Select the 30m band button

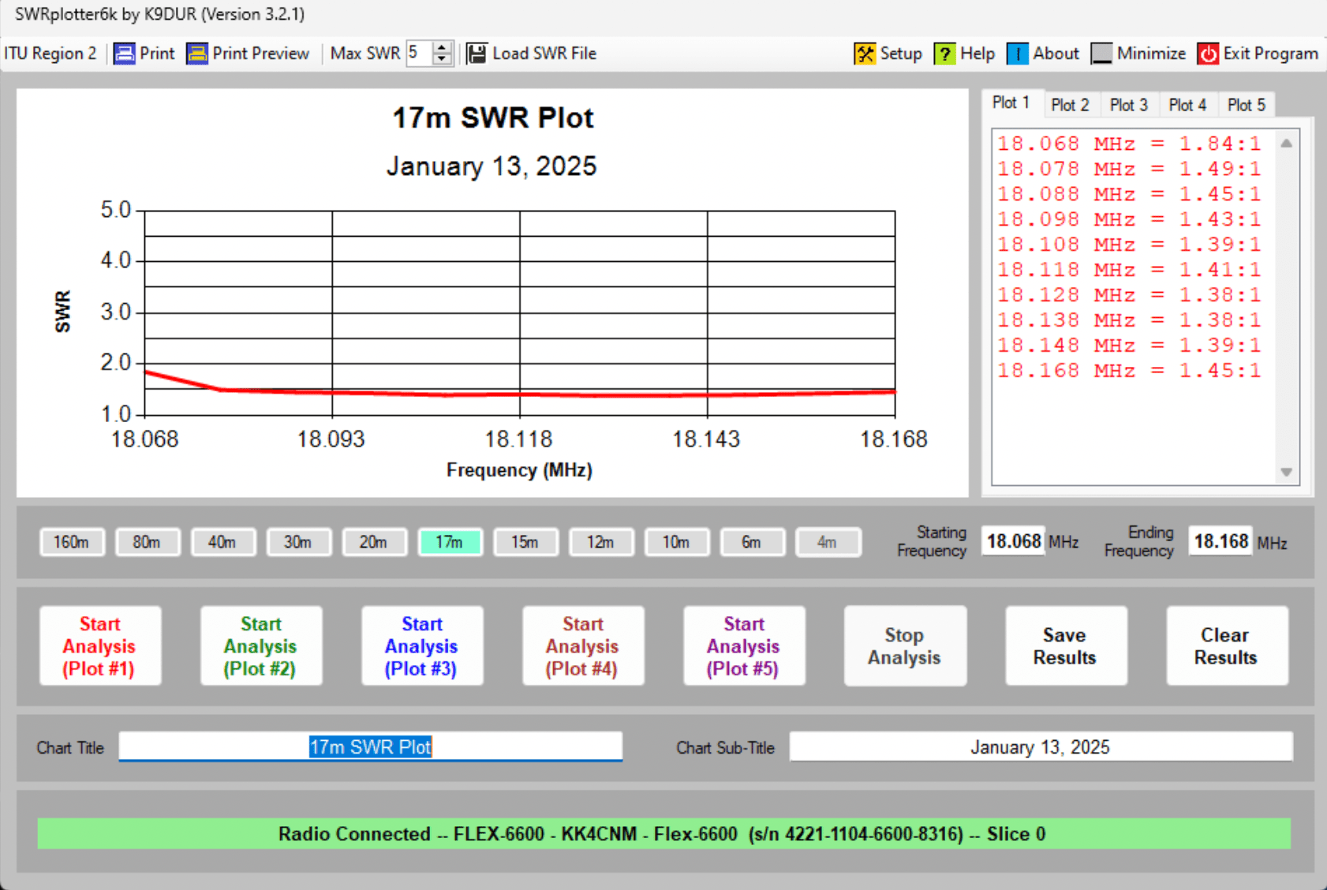pyautogui.click(x=298, y=542)
